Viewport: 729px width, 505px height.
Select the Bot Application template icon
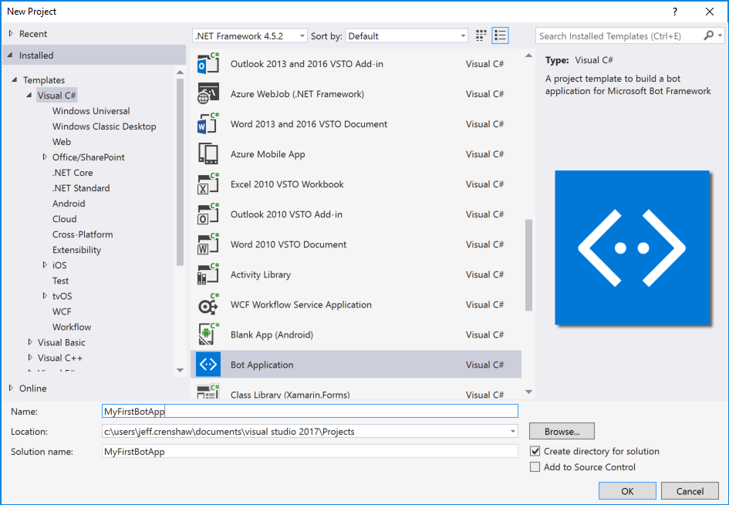tap(208, 365)
